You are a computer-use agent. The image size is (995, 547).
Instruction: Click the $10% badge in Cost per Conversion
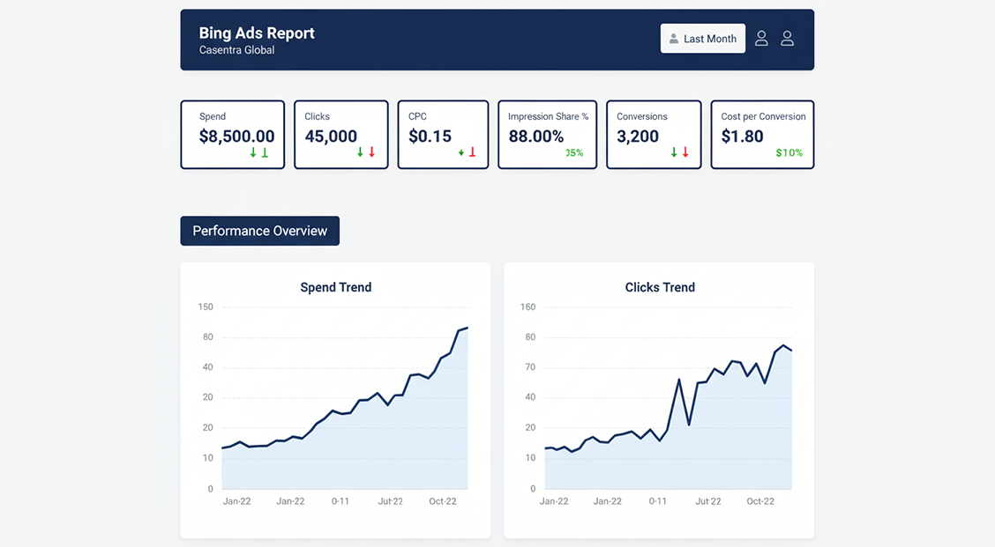[789, 153]
